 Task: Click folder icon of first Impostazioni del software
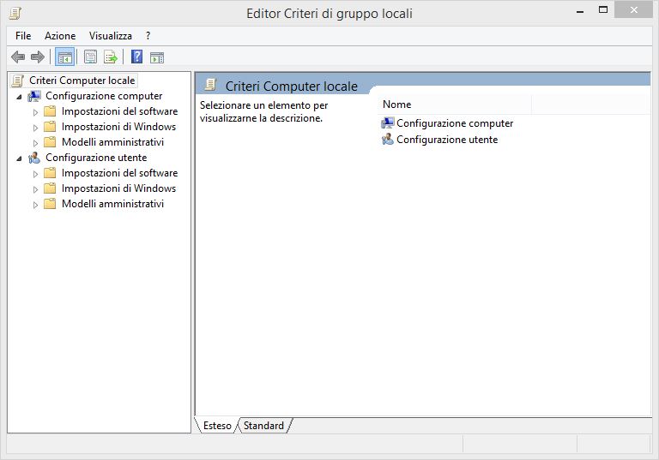(50, 111)
